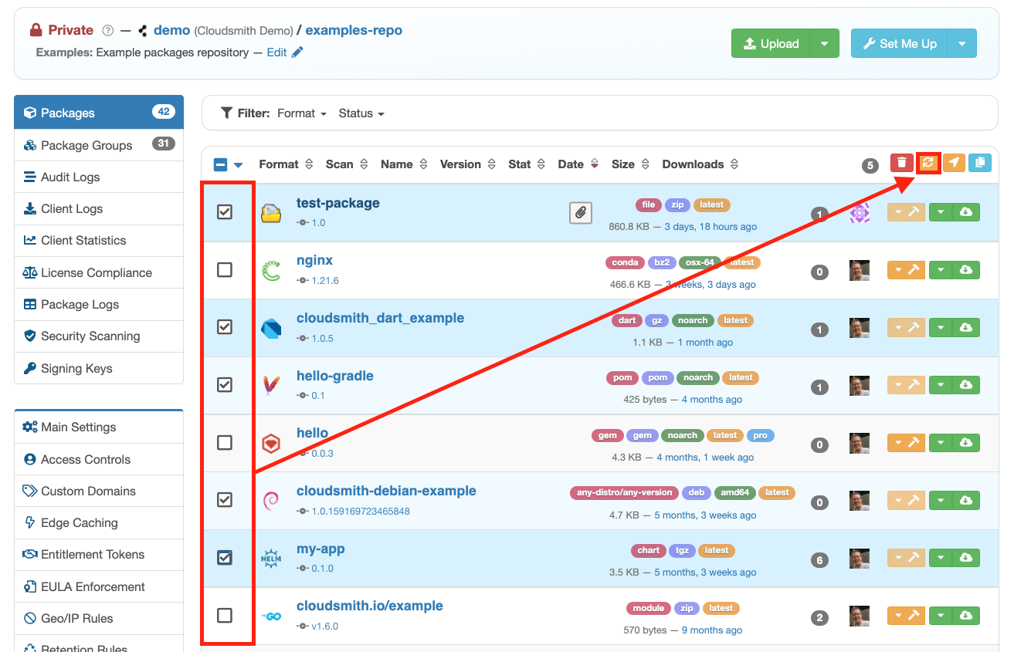Viewport: 1014px width, 652px height.
Task: Check the cloudsmith.io/example checkbox
Action: click(x=224, y=616)
